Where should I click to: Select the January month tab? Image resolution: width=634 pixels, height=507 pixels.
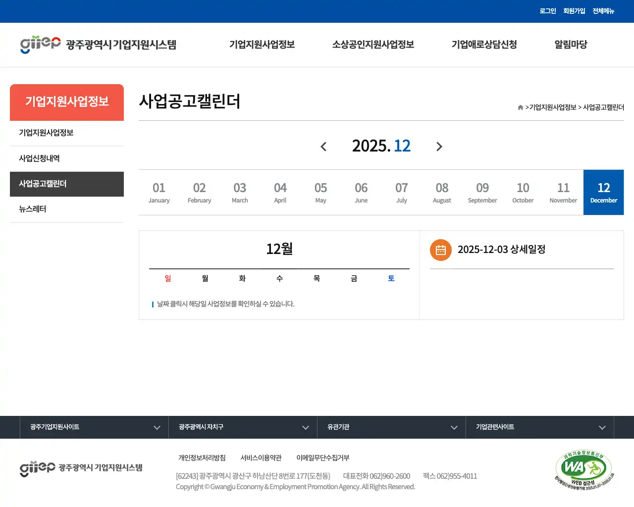point(159,192)
